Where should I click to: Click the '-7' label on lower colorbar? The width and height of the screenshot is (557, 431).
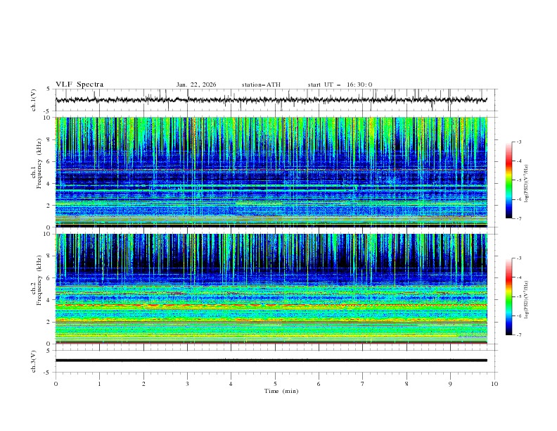[519, 335]
